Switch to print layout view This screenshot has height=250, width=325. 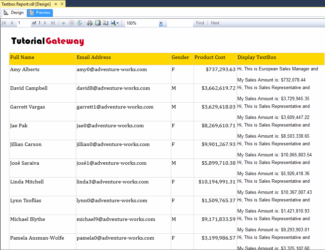(x=98, y=23)
